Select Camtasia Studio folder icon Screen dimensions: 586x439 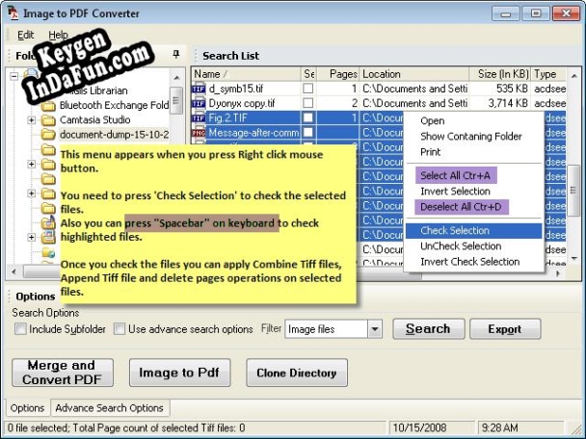[x=48, y=120]
